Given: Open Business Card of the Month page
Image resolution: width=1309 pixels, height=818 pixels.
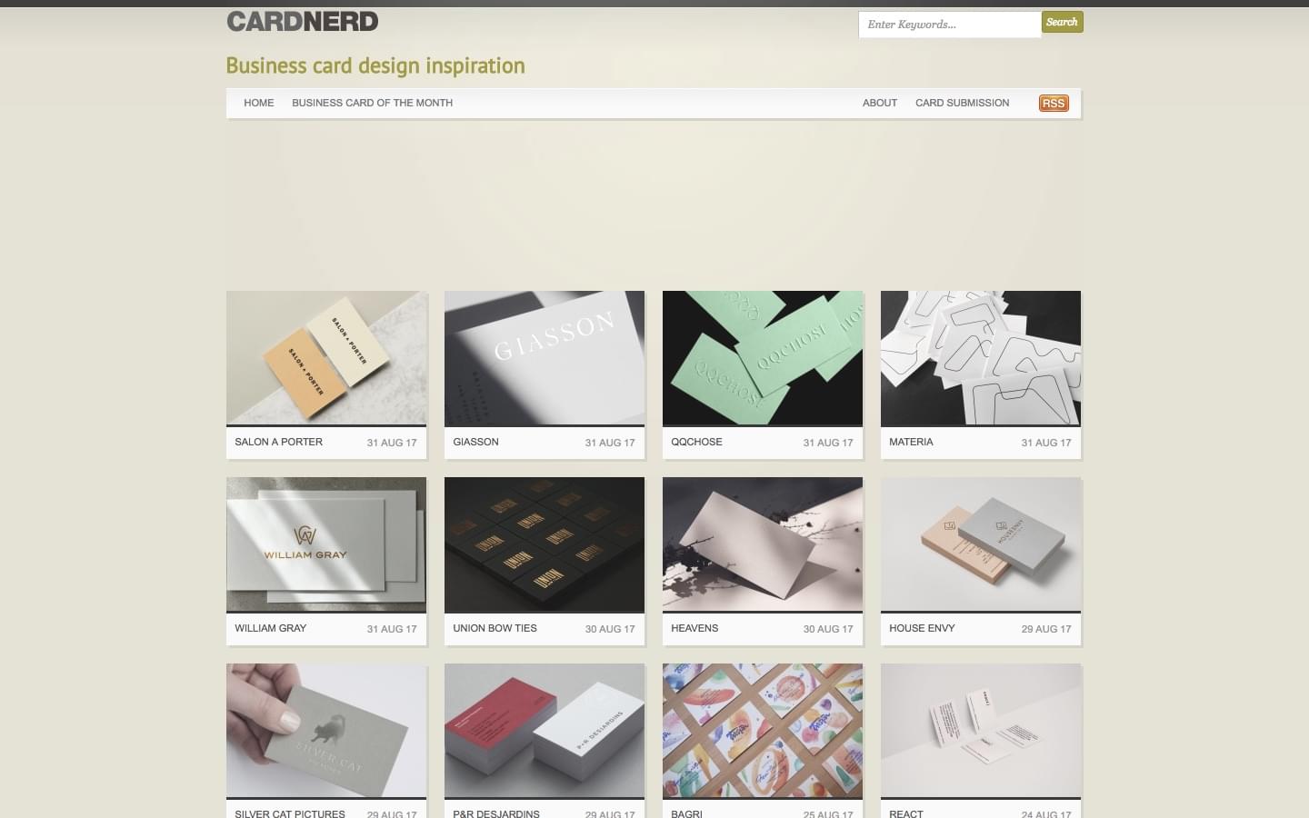Looking at the screenshot, I should pos(372,103).
